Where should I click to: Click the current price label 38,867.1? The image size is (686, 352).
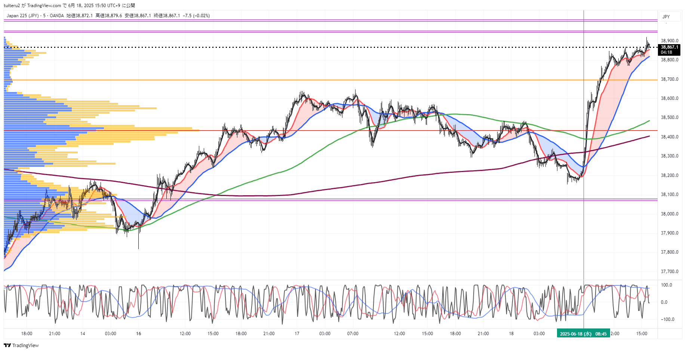tap(669, 47)
